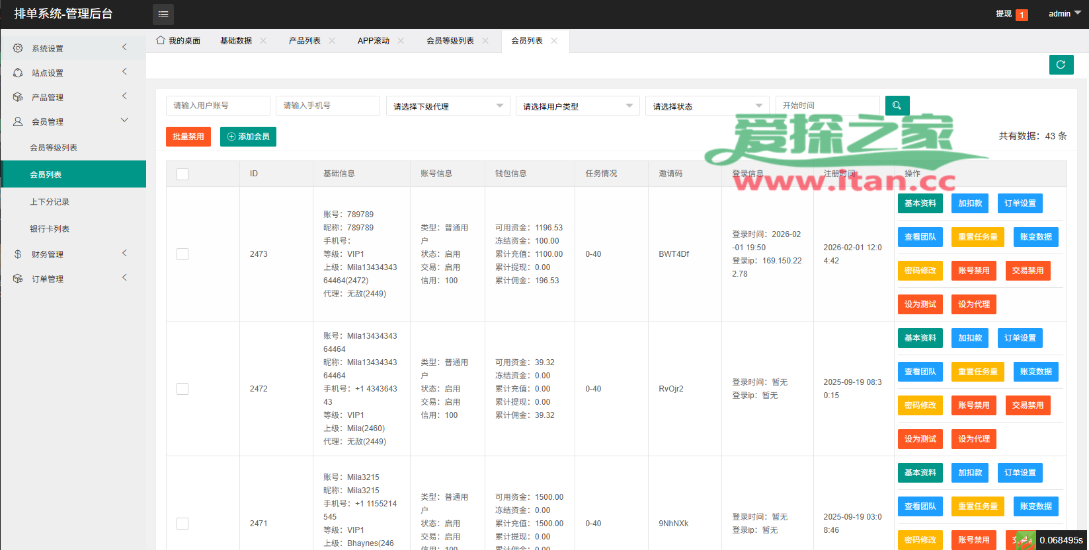The width and height of the screenshot is (1089, 550).
Task: Open the 请选择下级代理 dropdown
Action: [448, 106]
